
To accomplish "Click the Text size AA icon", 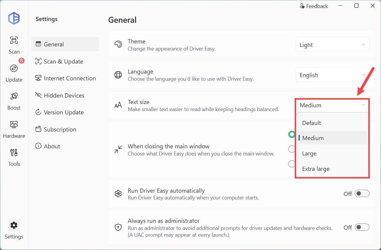I will 118,105.
